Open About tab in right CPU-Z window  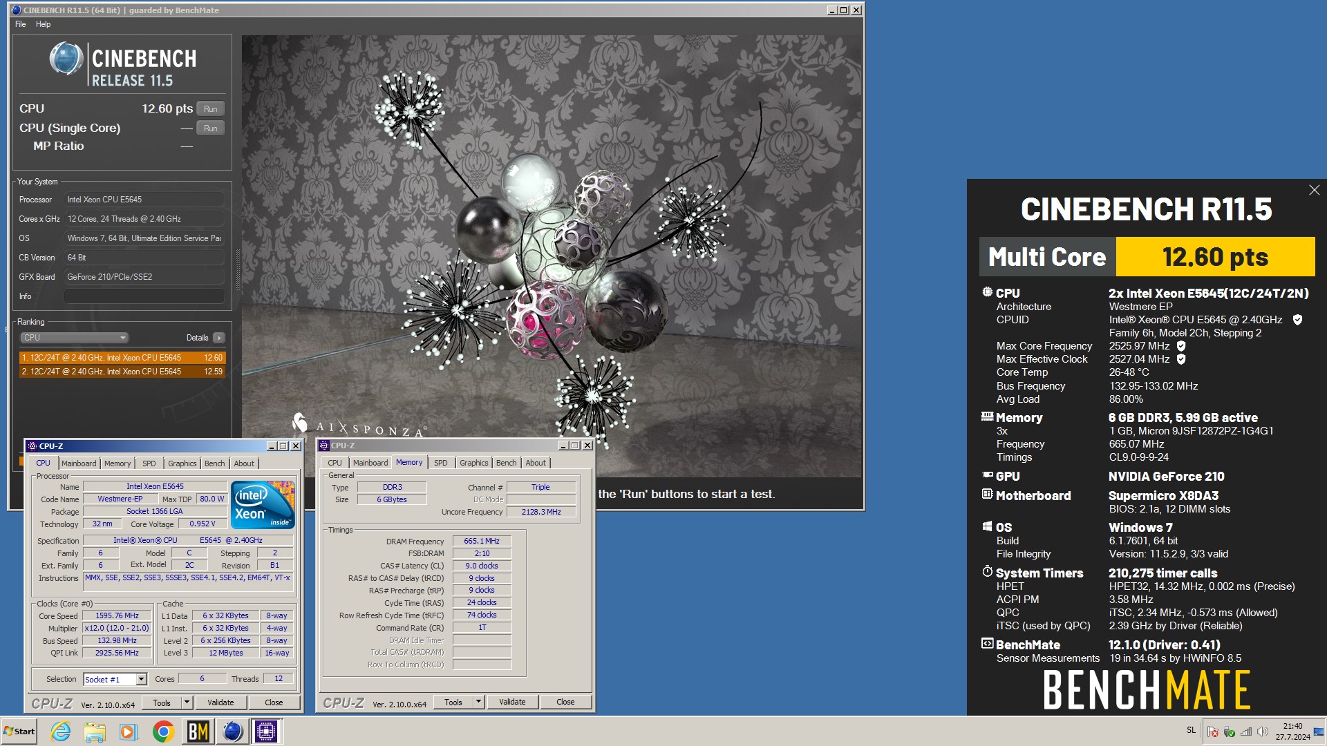536,463
